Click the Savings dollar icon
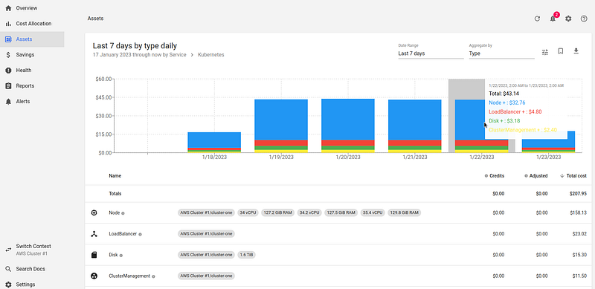The width and height of the screenshot is (595, 289). coord(8,55)
